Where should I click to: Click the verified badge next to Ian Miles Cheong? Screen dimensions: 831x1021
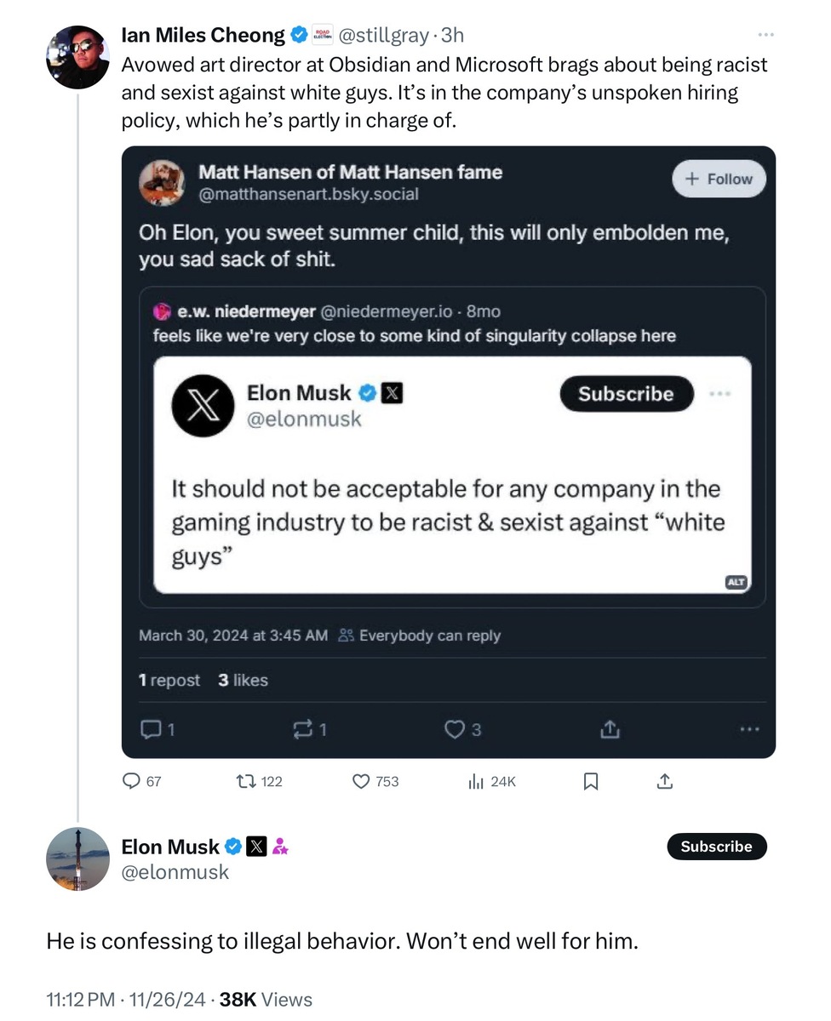(299, 35)
